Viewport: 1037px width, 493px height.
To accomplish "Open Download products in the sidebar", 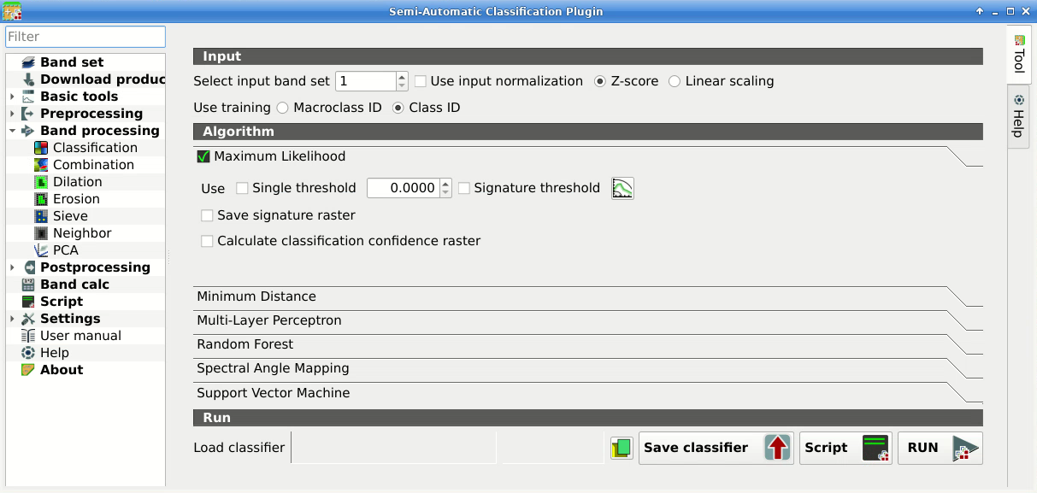I will click(103, 79).
